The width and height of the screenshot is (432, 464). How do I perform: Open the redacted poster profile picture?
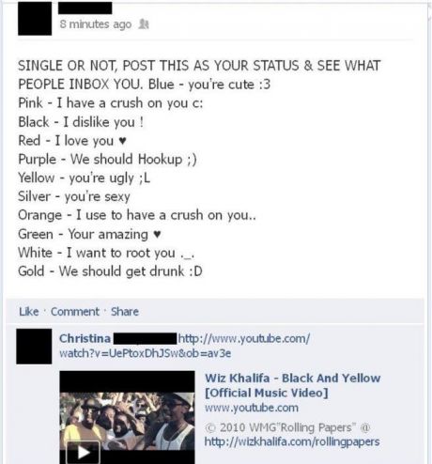35,18
